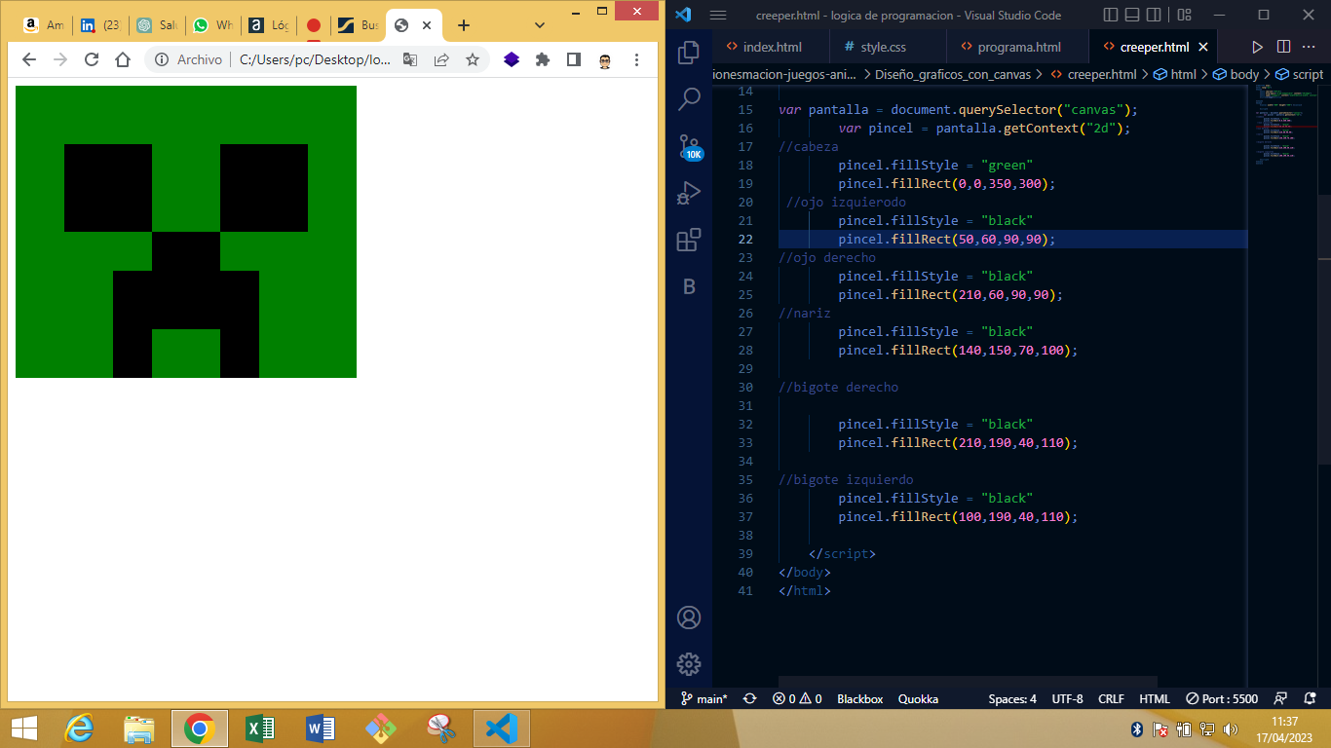Click the editor horizontal scrollbar
The height and width of the screenshot is (748, 1331).
[968, 682]
